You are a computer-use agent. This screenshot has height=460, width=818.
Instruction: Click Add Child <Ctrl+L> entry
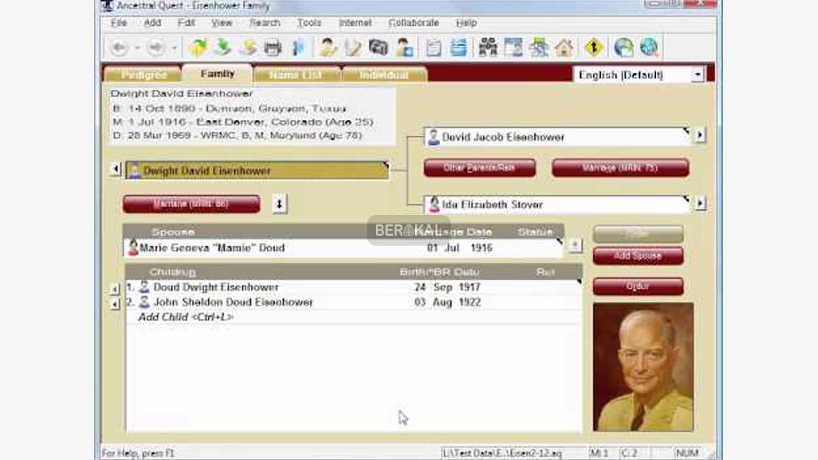point(186,317)
